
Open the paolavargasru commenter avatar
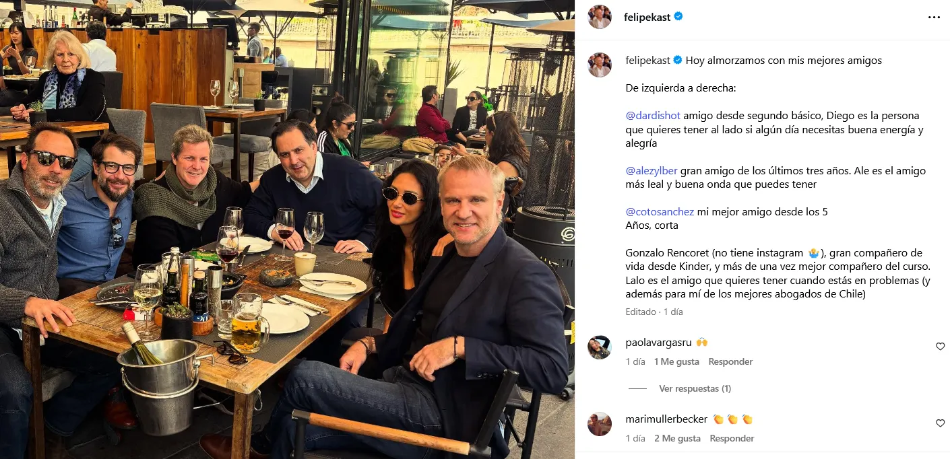coord(600,347)
